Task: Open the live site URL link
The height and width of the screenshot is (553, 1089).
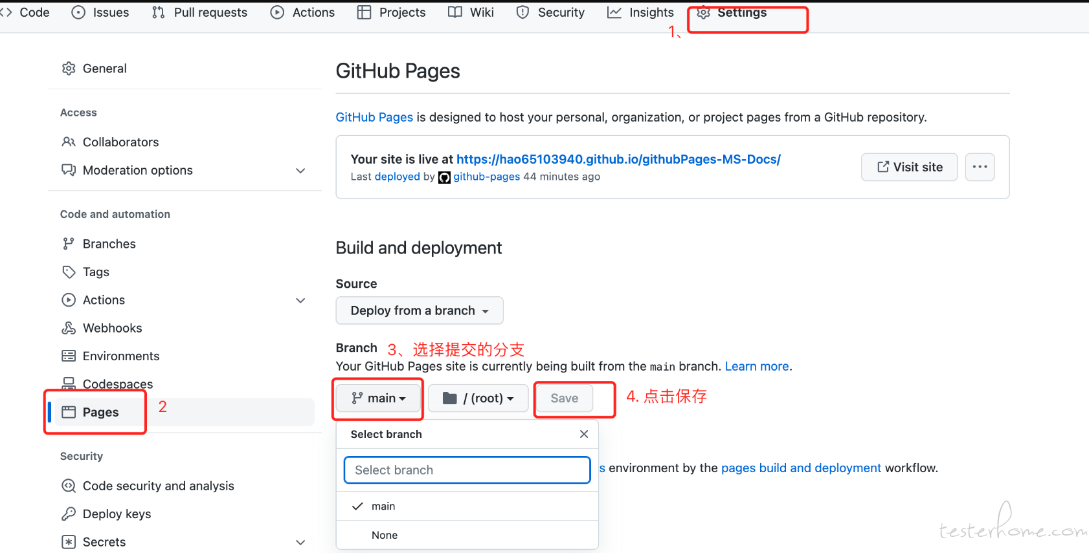Action: tap(618, 159)
